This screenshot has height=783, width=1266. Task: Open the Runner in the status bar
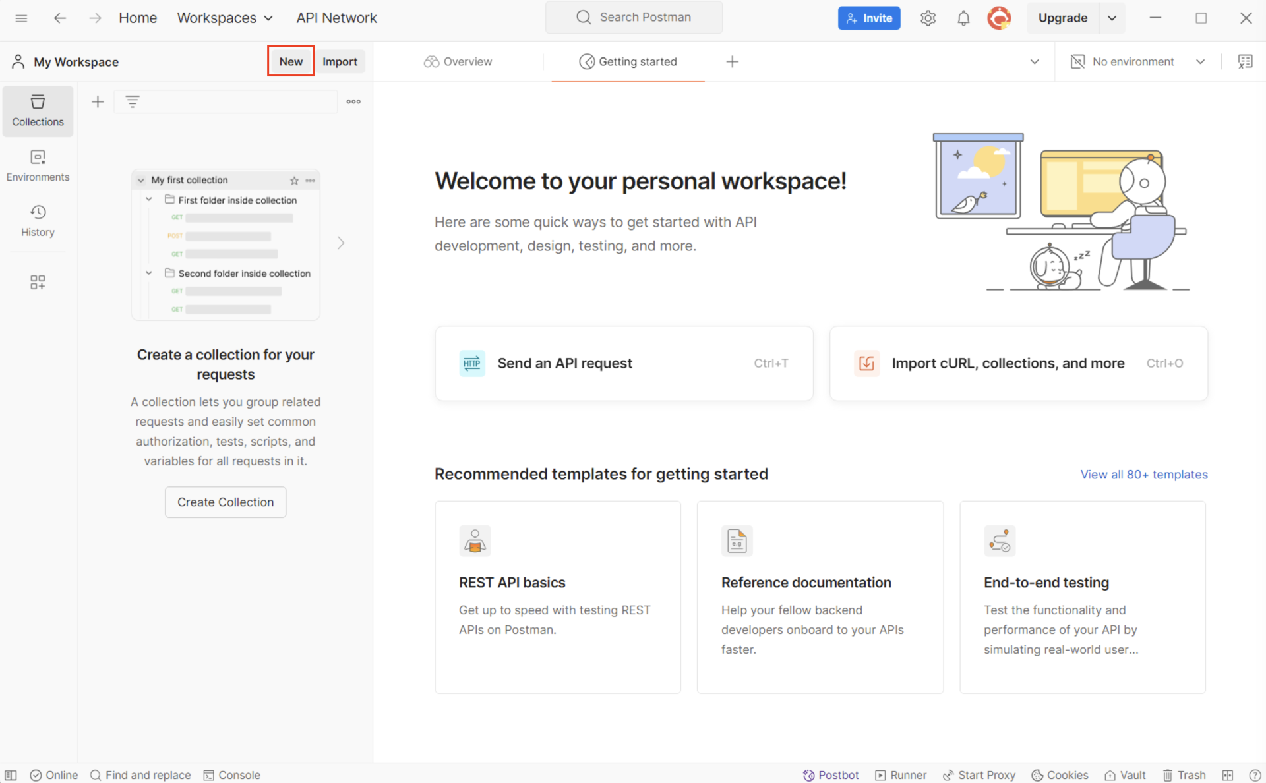pos(901,775)
